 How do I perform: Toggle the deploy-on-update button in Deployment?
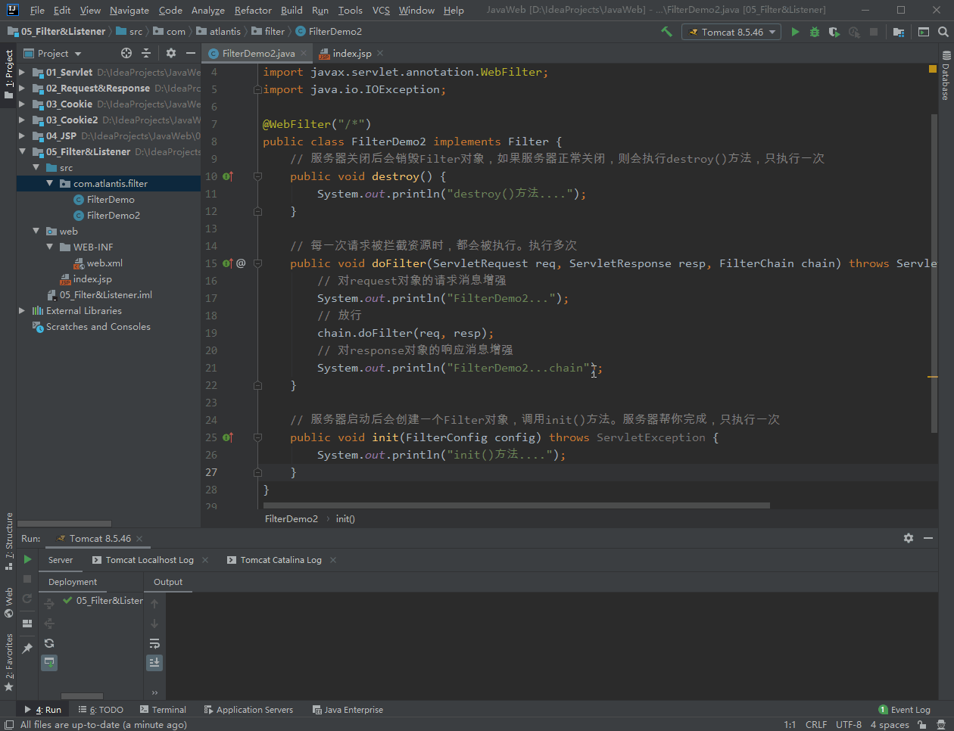49,662
